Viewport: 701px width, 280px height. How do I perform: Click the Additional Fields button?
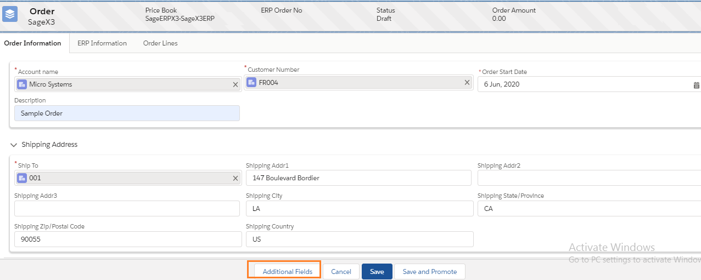[x=288, y=272]
